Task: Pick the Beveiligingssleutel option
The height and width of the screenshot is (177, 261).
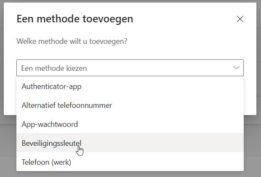Action: pos(130,143)
